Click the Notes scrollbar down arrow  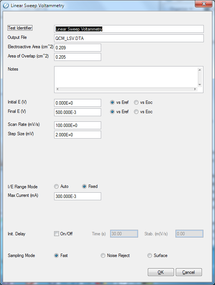pos(200,85)
